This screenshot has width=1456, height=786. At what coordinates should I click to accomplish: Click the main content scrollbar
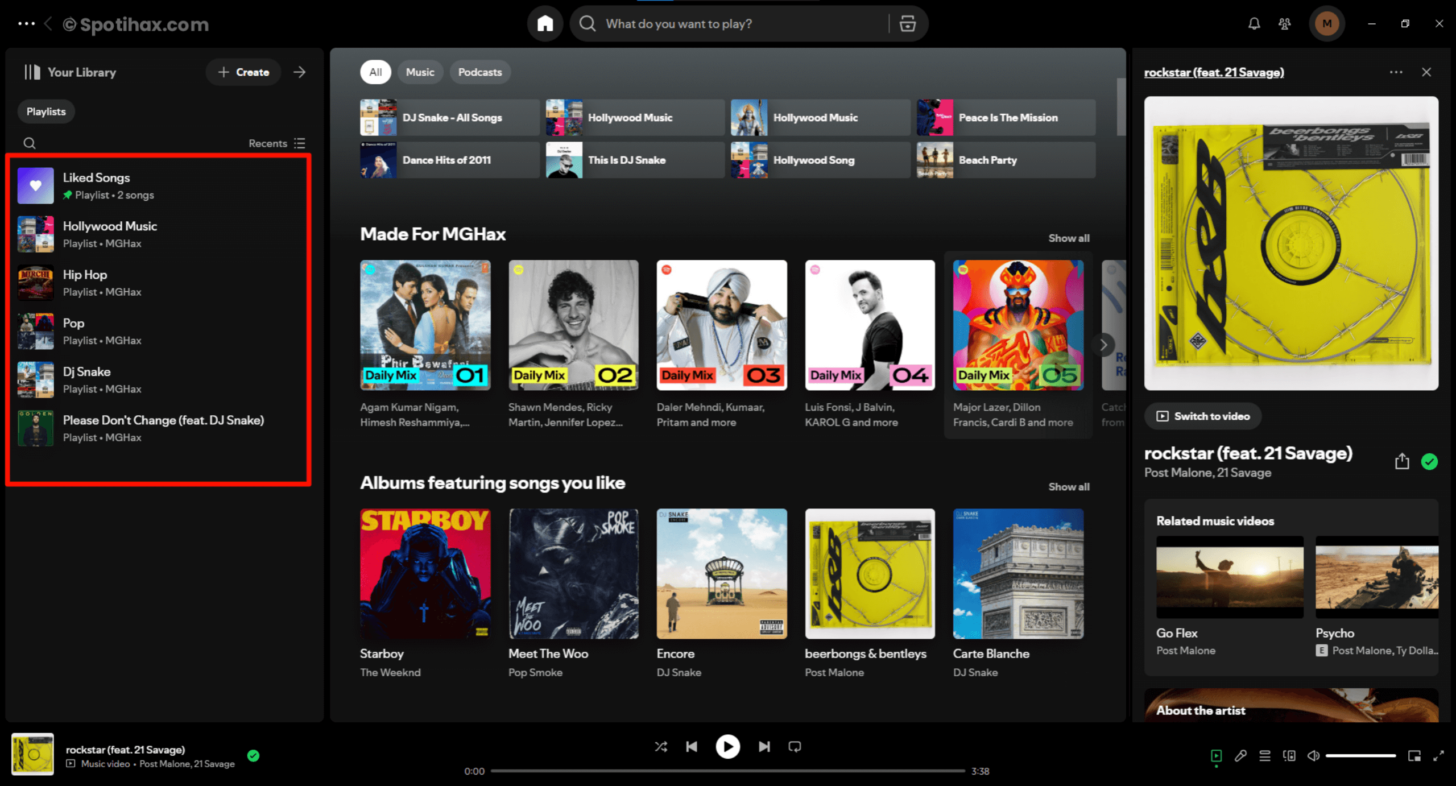(x=1120, y=106)
